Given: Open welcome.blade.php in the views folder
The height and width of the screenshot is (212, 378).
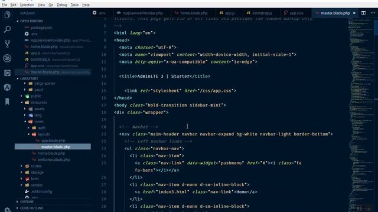Looking at the screenshot, I should click(x=54, y=160).
